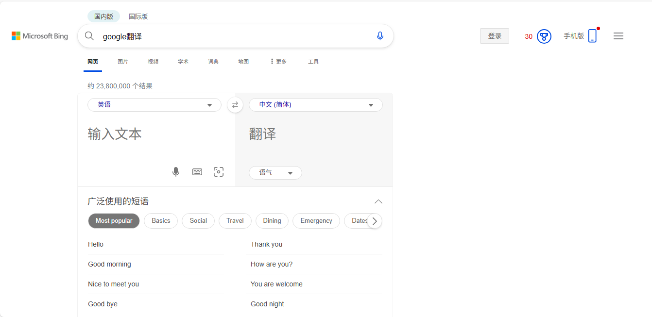Click the search magnifier icon
The image size is (652, 317).
click(89, 36)
